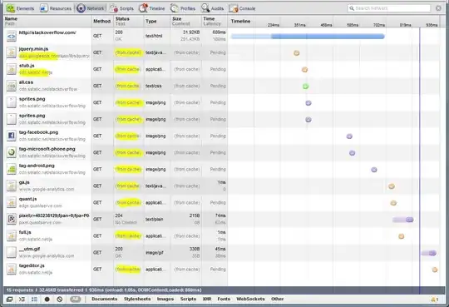
Task: Go to the Audits panel
Action: (212, 8)
